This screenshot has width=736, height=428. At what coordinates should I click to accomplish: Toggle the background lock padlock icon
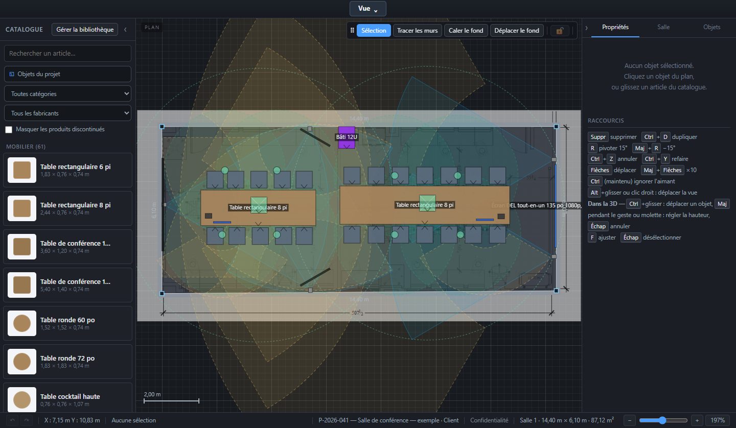(x=560, y=31)
